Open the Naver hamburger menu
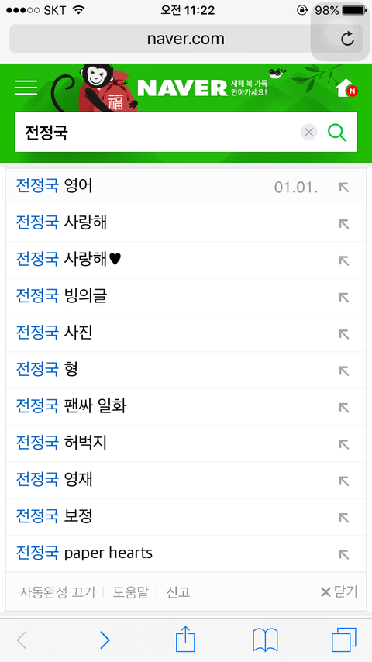The height and width of the screenshot is (662, 372). (x=26, y=88)
